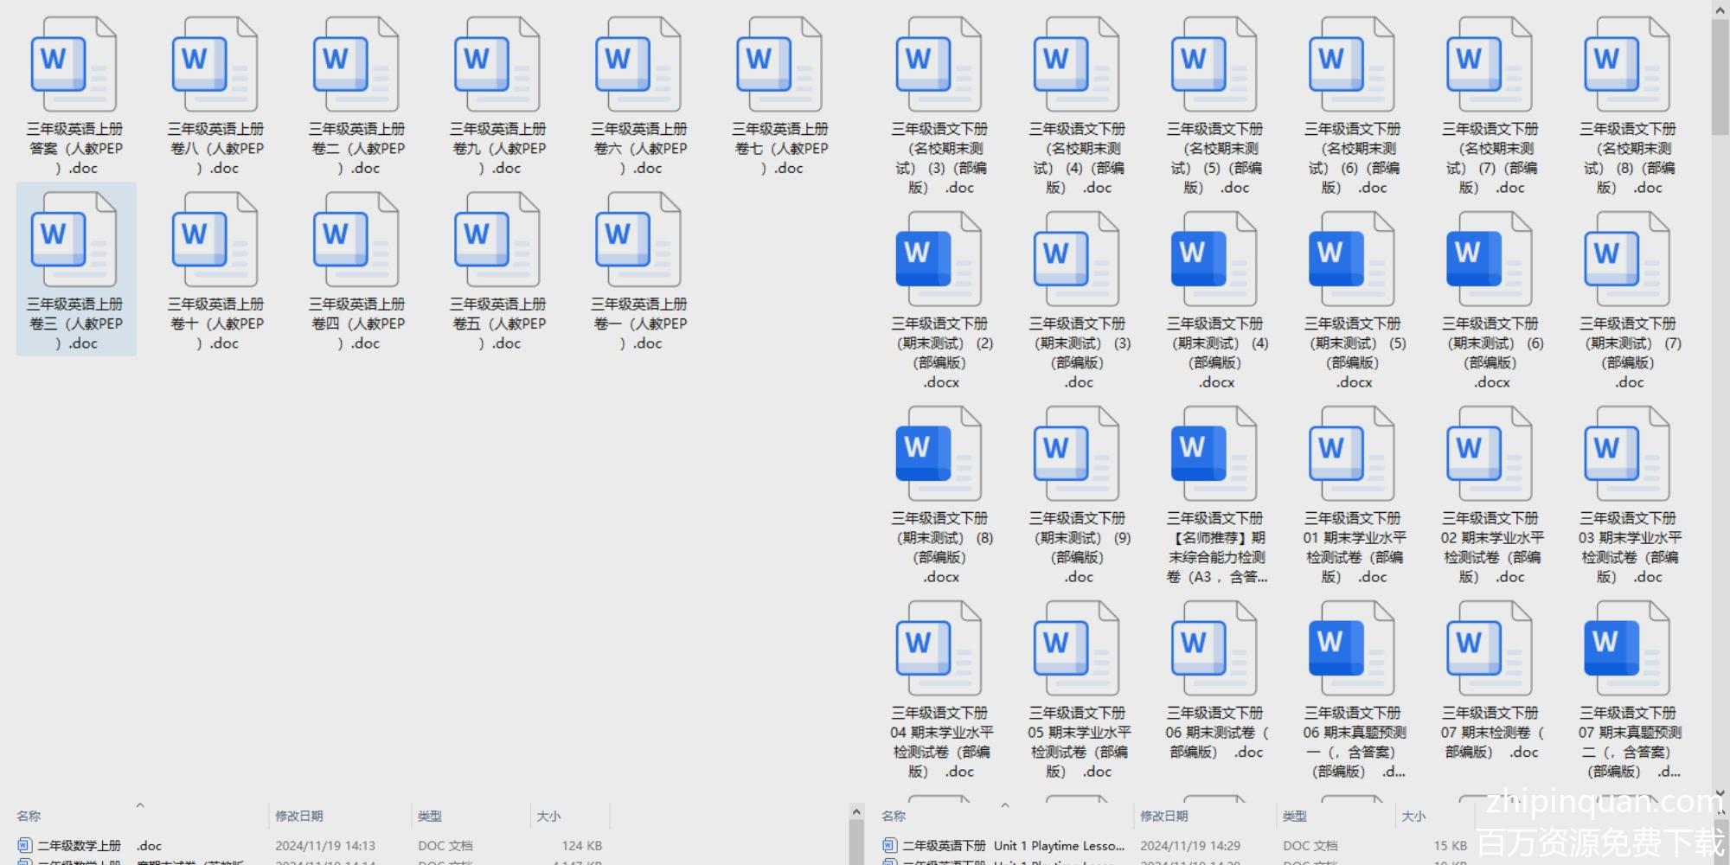Select the 三年级英语上册 卷五 file icon
This screenshot has height=865, width=1730.
(497, 240)
